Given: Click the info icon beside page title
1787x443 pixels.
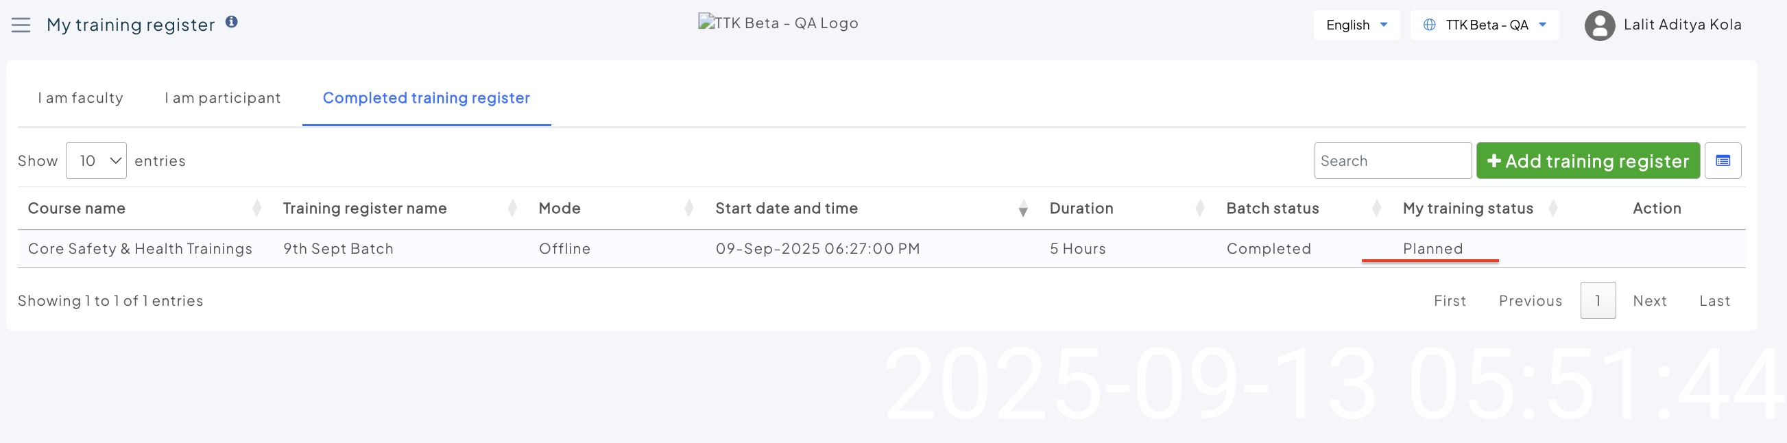Looking at the screenshot, I should [232, 22].
